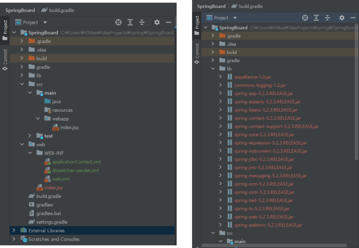The height and width of the screenshot is (248, 359).
Task: Click the locate-file crosshair icon in left panel
Action: (118, 22)
